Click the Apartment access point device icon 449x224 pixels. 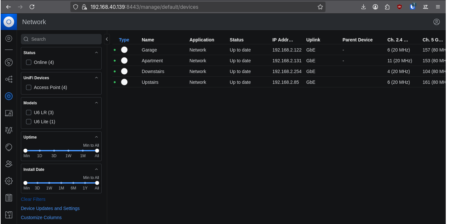[124, 61]
